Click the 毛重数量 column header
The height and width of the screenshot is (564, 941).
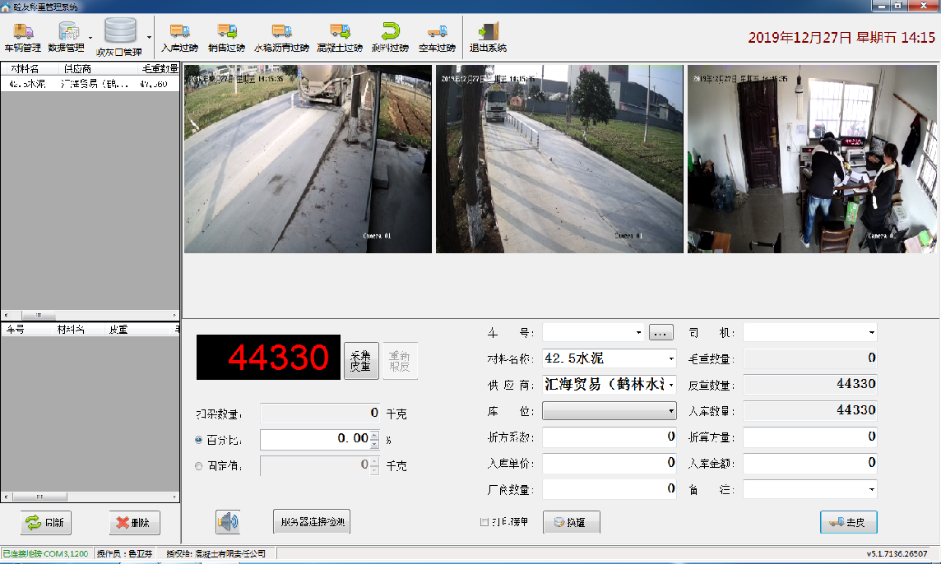(160, 69)
